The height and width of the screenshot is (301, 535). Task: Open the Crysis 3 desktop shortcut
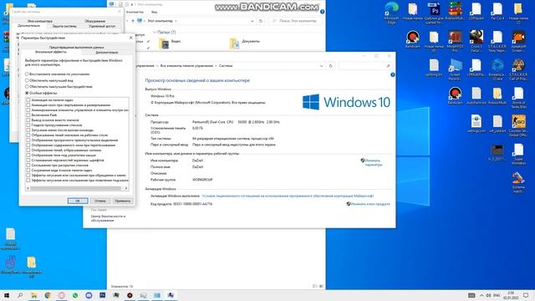click(476, 41)
